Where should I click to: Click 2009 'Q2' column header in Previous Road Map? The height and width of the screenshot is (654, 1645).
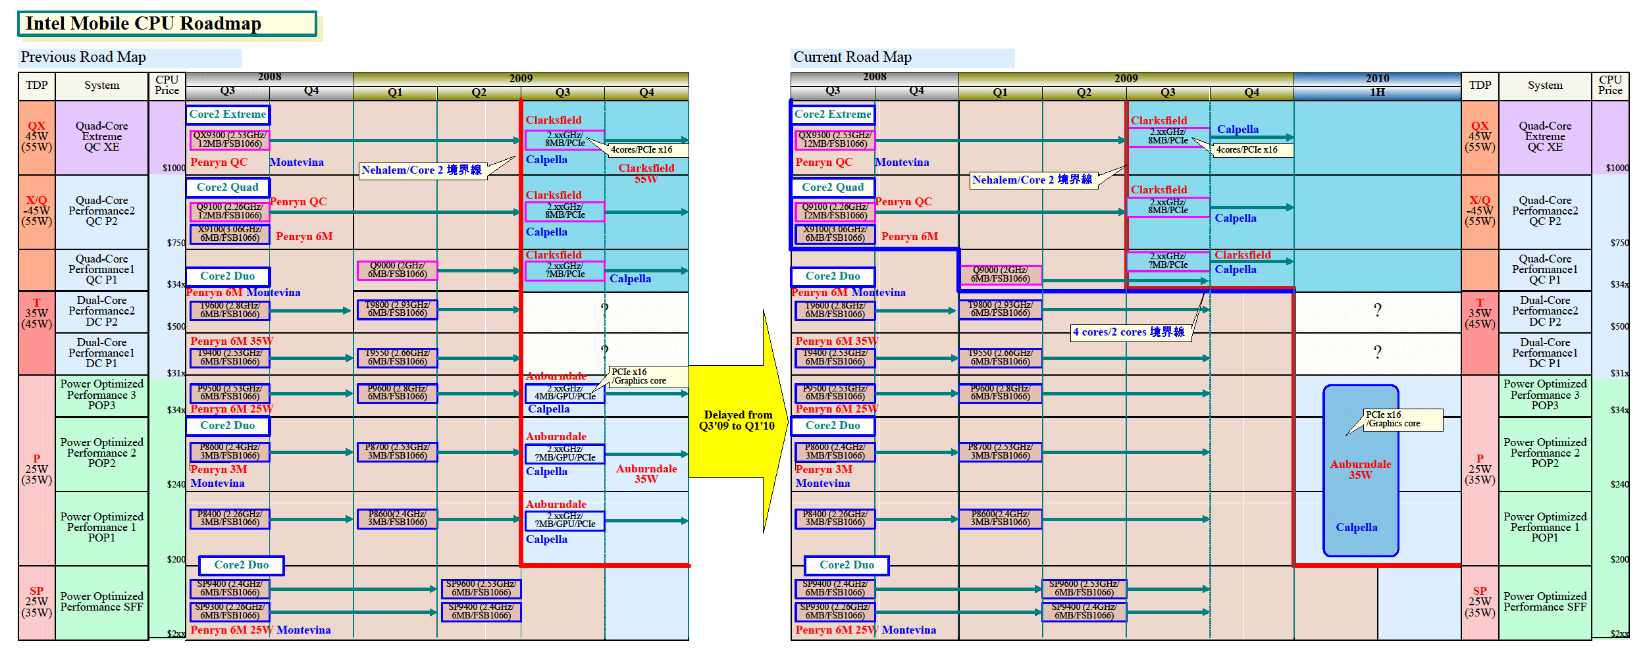(x=479, y=93)
